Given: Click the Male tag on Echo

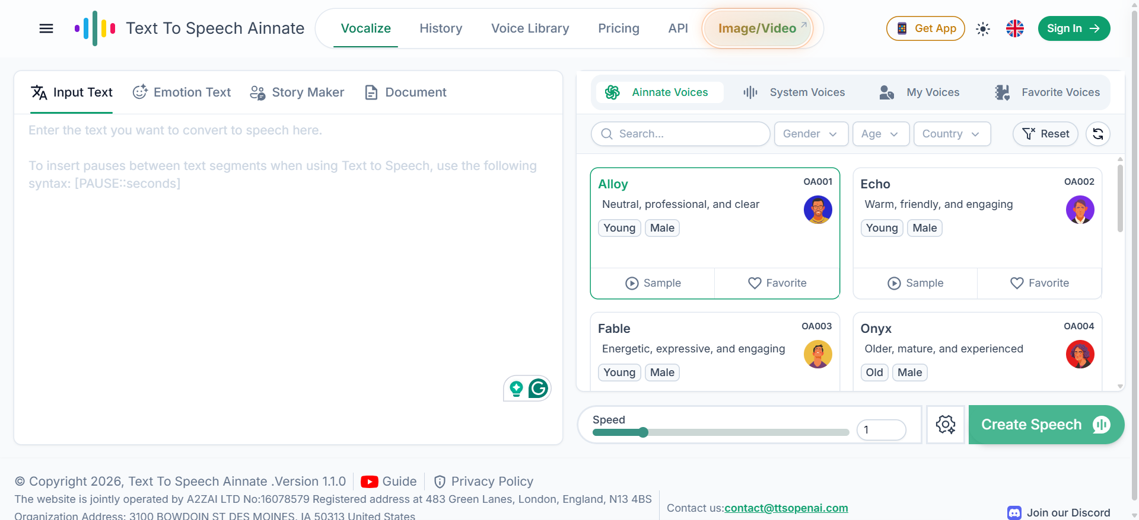Looking at the screenshot, I should pyautogui.click(x=925, y=228).
